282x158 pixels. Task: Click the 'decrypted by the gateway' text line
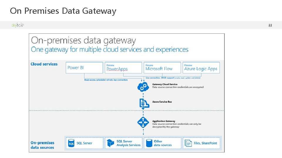click(x=166, y=127)
